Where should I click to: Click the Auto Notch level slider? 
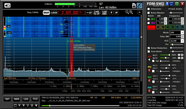177,51
